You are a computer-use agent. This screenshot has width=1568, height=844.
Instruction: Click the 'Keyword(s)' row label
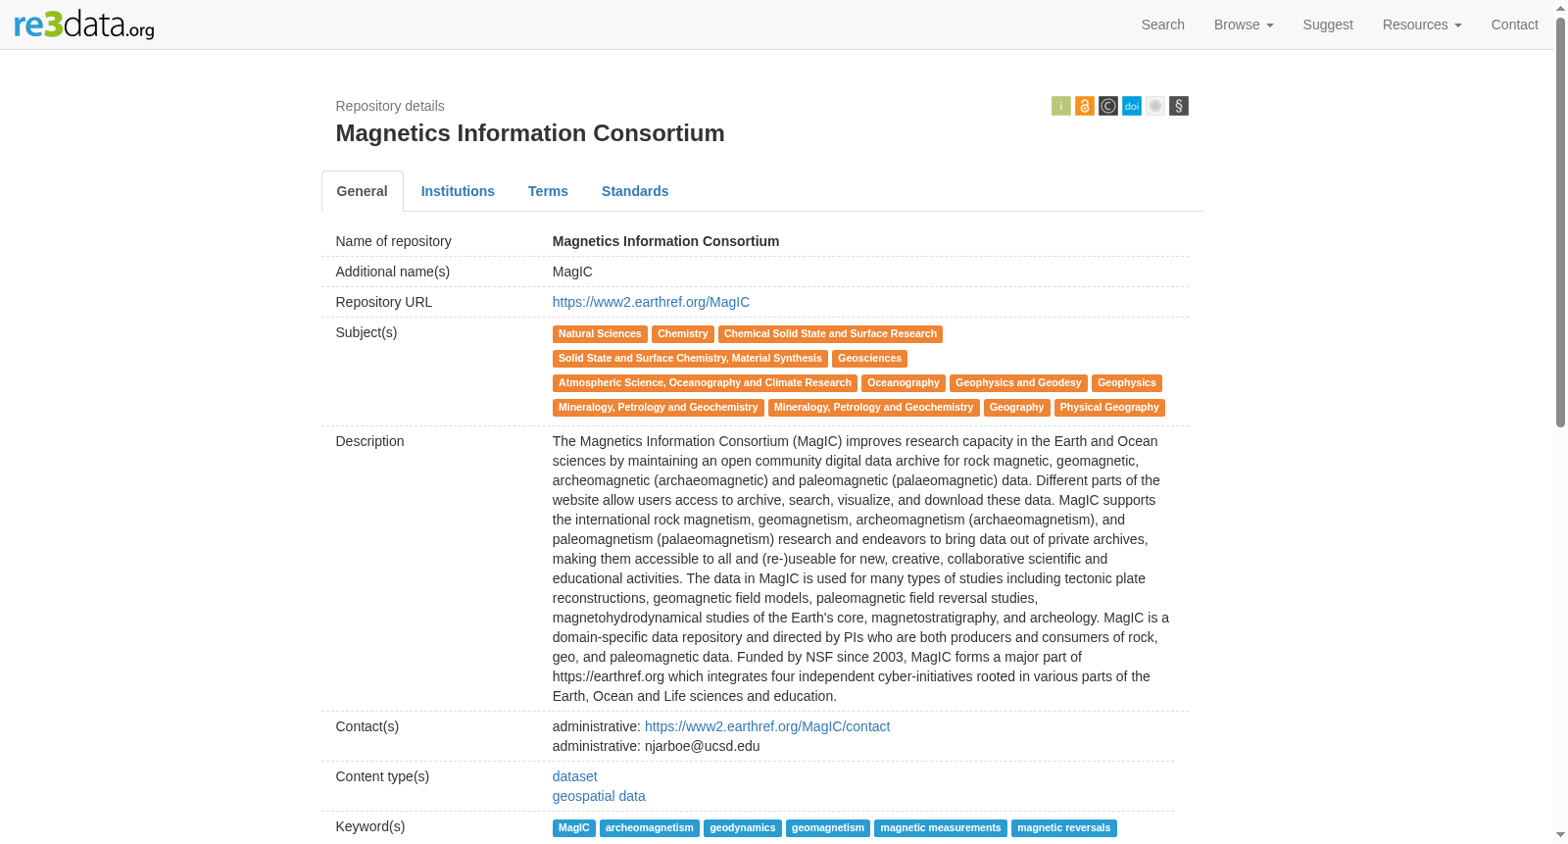pos(370,826)
